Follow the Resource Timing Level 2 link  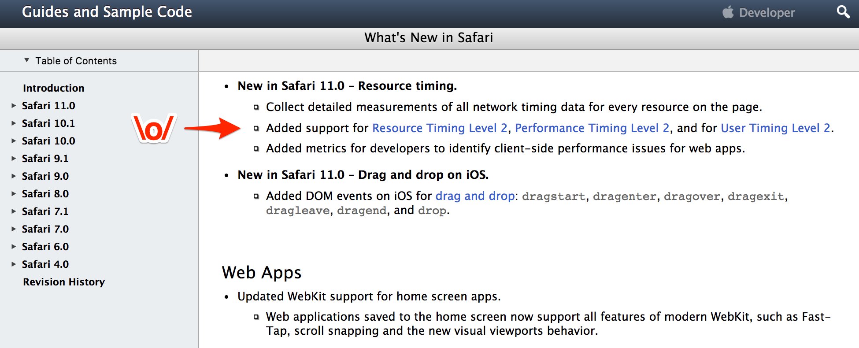pos(440,128)
